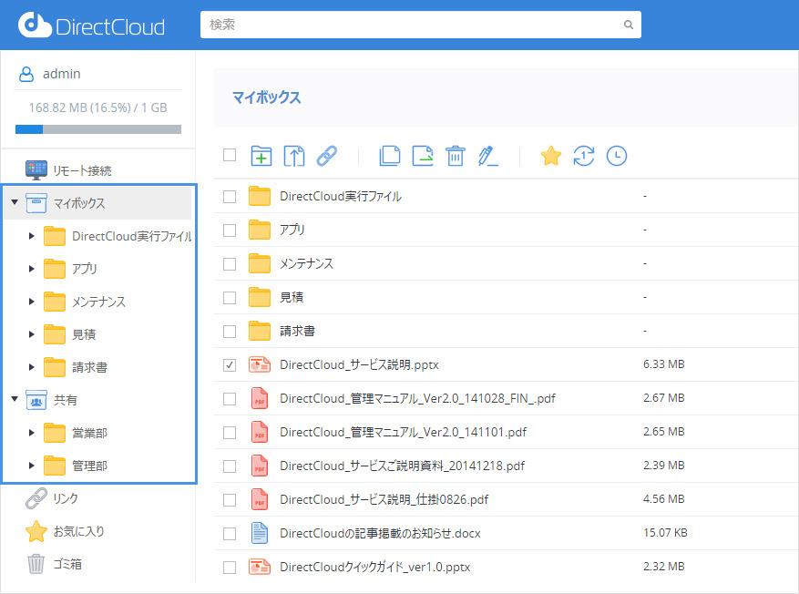The width and height of the screenshot is (799, 594).
Task: Open ゴミ箱 in the sidebar
Action: pos(67,564)
